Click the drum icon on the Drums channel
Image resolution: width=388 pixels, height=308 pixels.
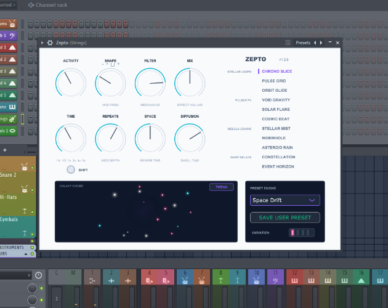tap(12, 24)
